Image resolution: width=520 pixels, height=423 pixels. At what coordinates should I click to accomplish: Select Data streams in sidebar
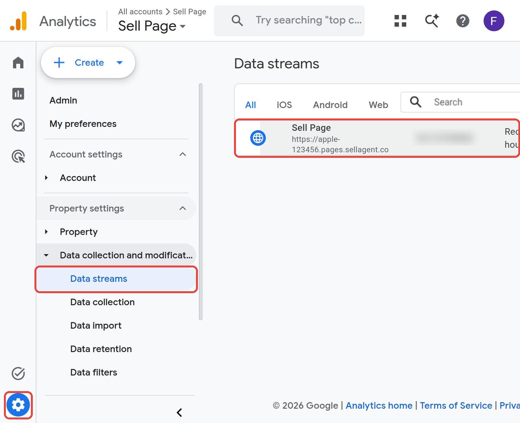[116, 279]
